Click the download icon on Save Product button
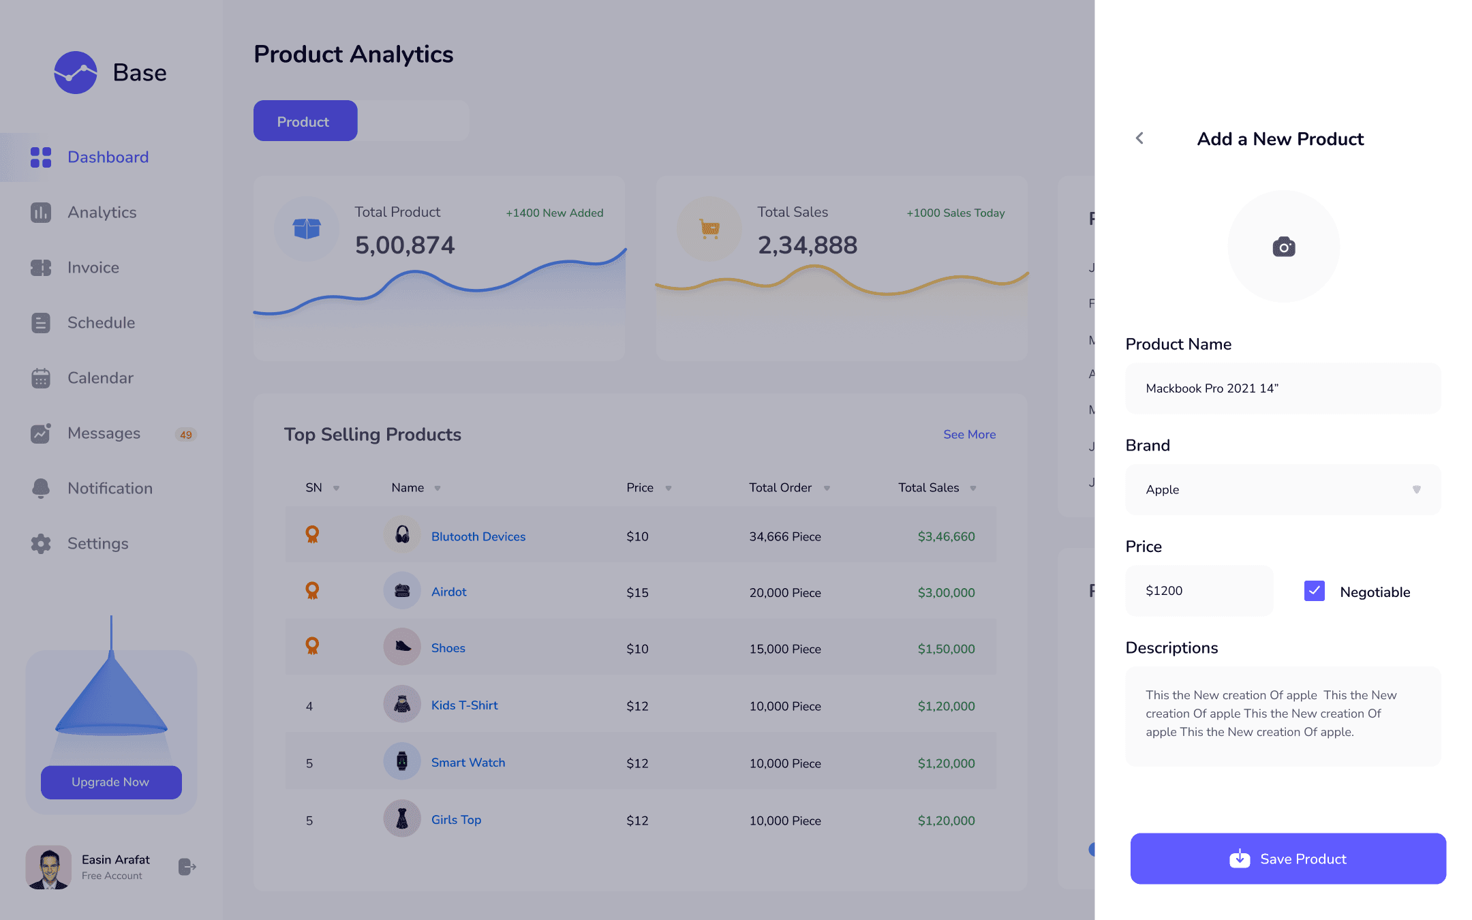 pos(1240,859)
